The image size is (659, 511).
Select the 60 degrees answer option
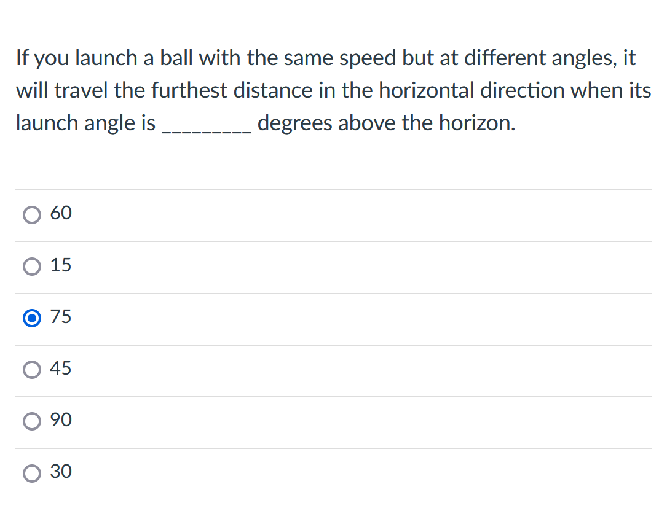click(x=31, y=214)
